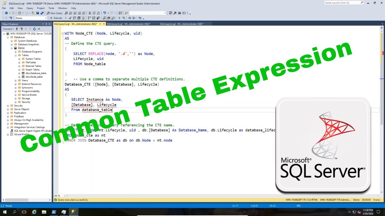
Task: Click the Undo arrow icon
Action: (105, 13)
